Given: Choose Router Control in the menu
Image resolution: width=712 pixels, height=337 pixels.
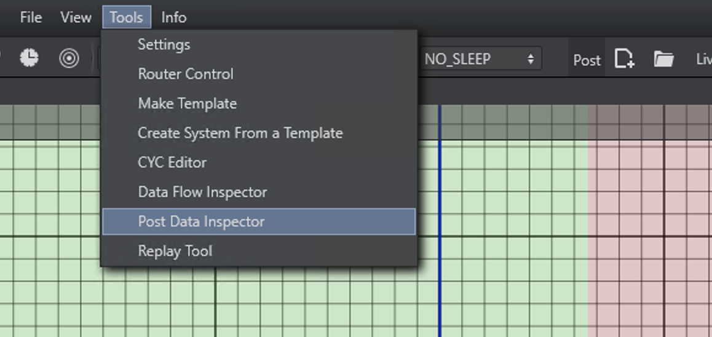Looking at the screenshot, I should click(x=186, y=74).
